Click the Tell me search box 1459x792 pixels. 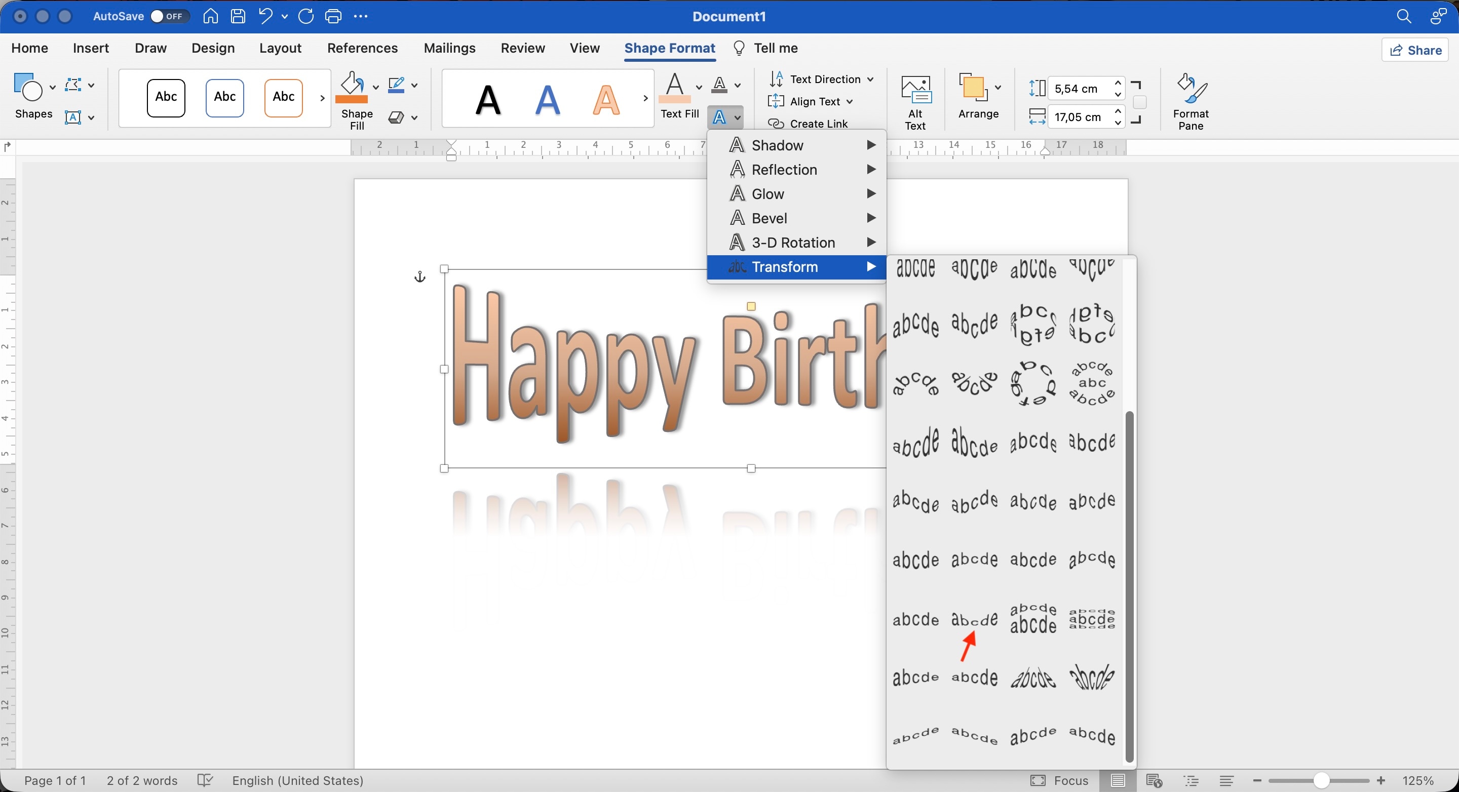766,48
